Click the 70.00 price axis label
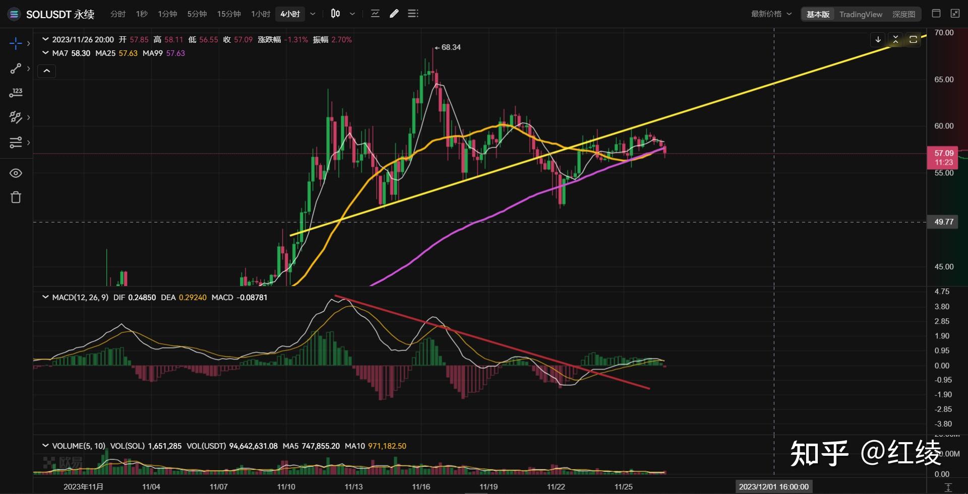This screenshot has width=968, height=494. pyautogui.click(x=944, y=32)
